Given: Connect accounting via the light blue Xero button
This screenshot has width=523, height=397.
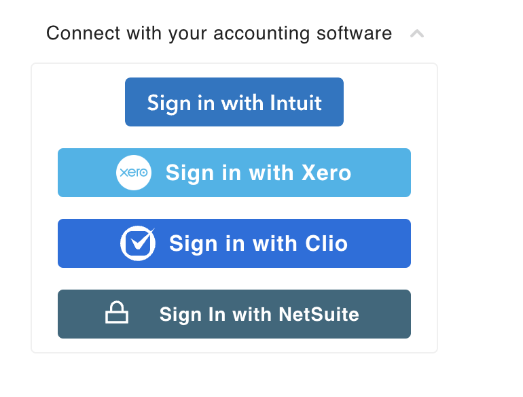Looking at the screenshot, I should tap(234, 173).
